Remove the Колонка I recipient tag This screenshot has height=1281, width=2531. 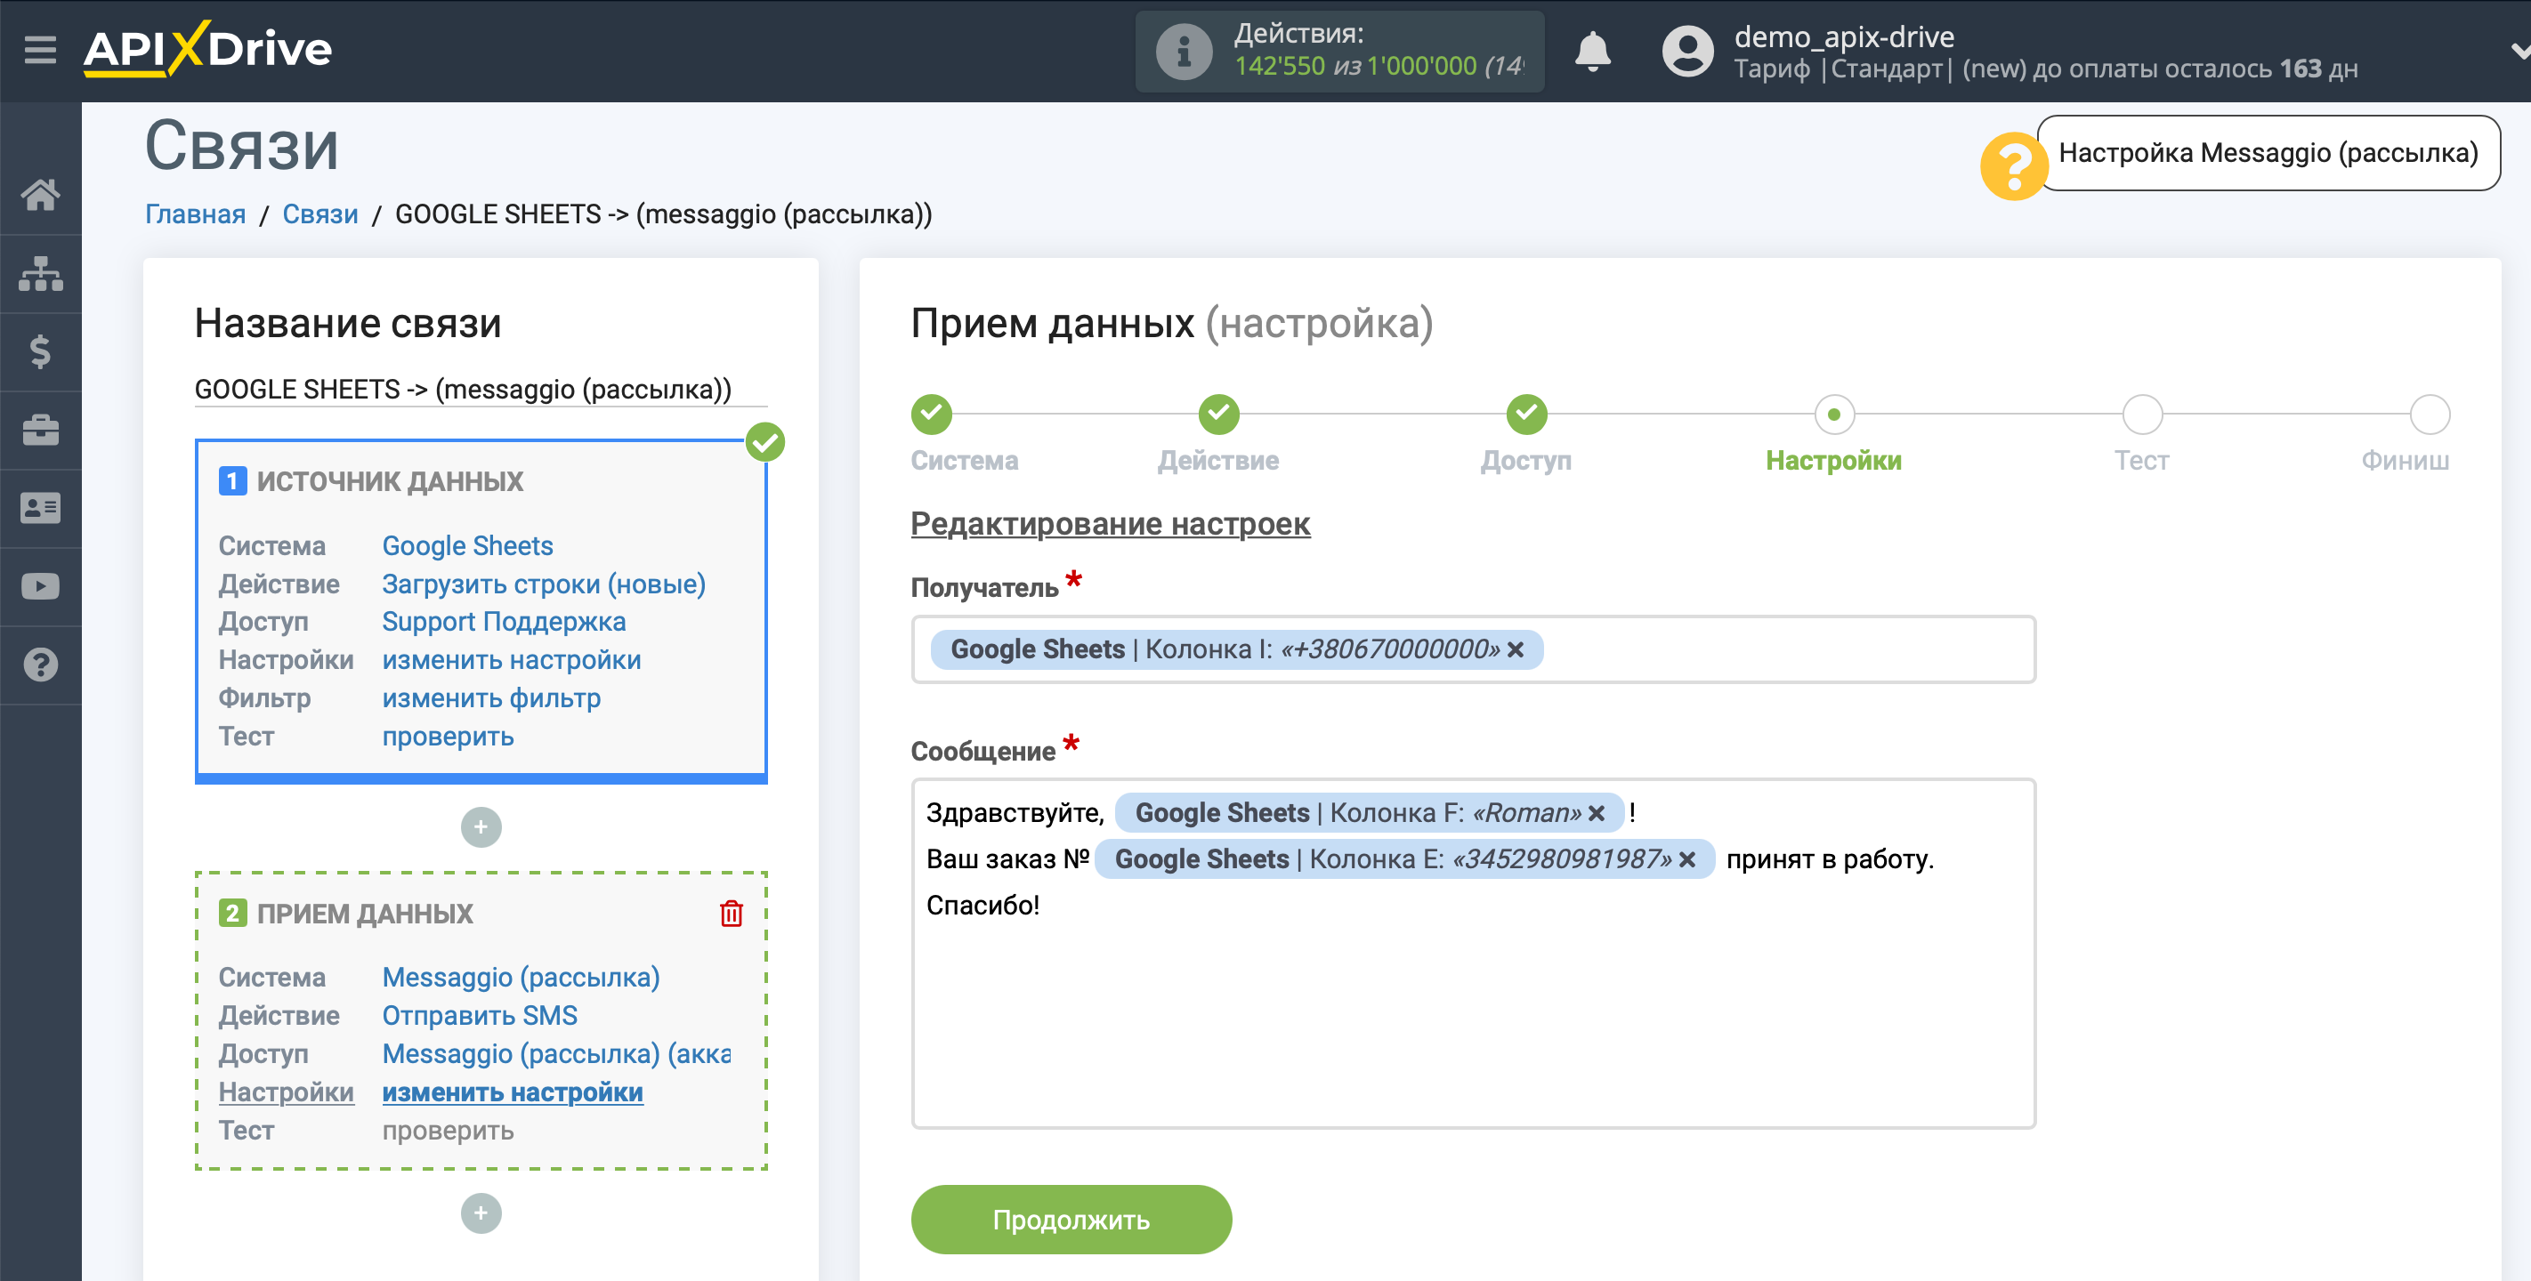click(x=1515, y=649)
